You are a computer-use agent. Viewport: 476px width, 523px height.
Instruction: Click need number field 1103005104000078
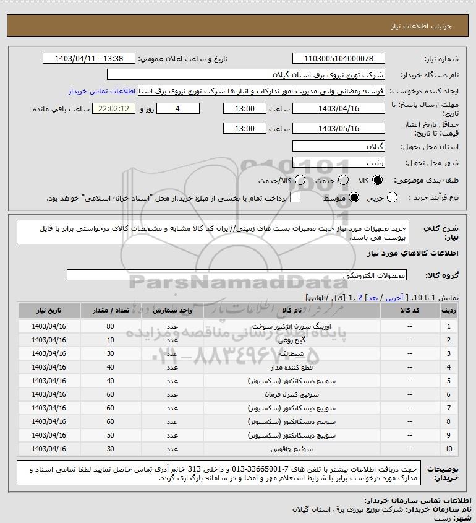[x=338, y=58]
